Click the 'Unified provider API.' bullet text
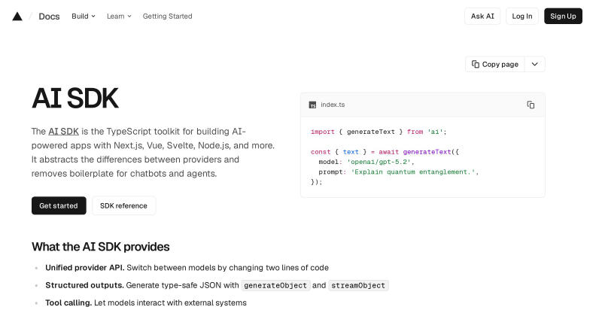Screen dimensions: 602x316 pyautogui.click(x=85, y=268)
